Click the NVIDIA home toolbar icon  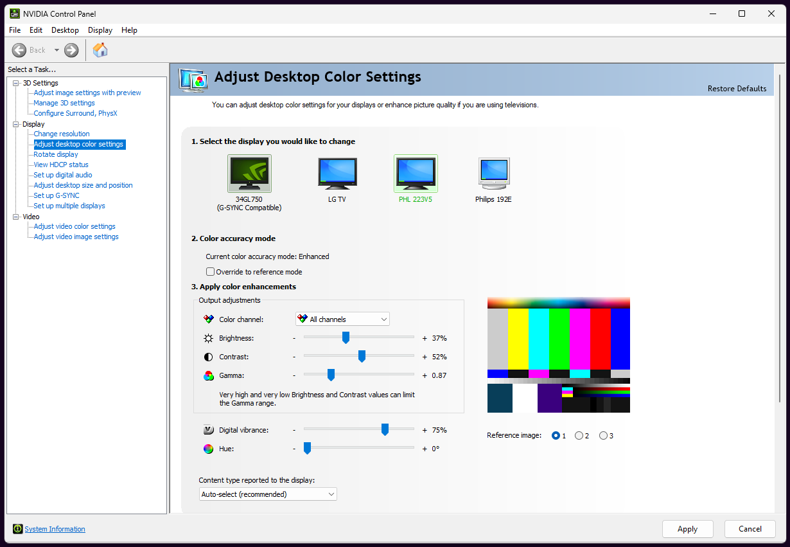pos(100,49)
